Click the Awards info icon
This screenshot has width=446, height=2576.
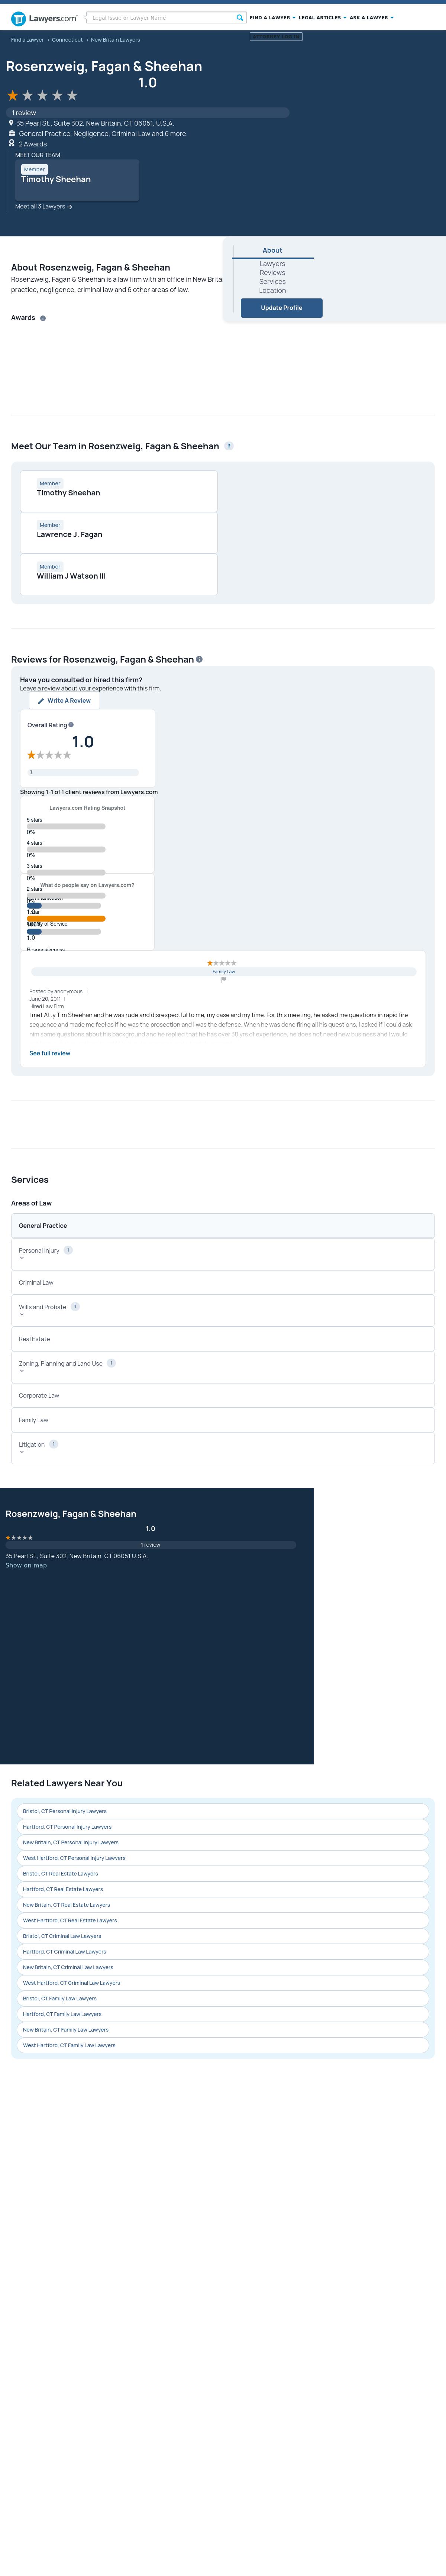point(43,318)
